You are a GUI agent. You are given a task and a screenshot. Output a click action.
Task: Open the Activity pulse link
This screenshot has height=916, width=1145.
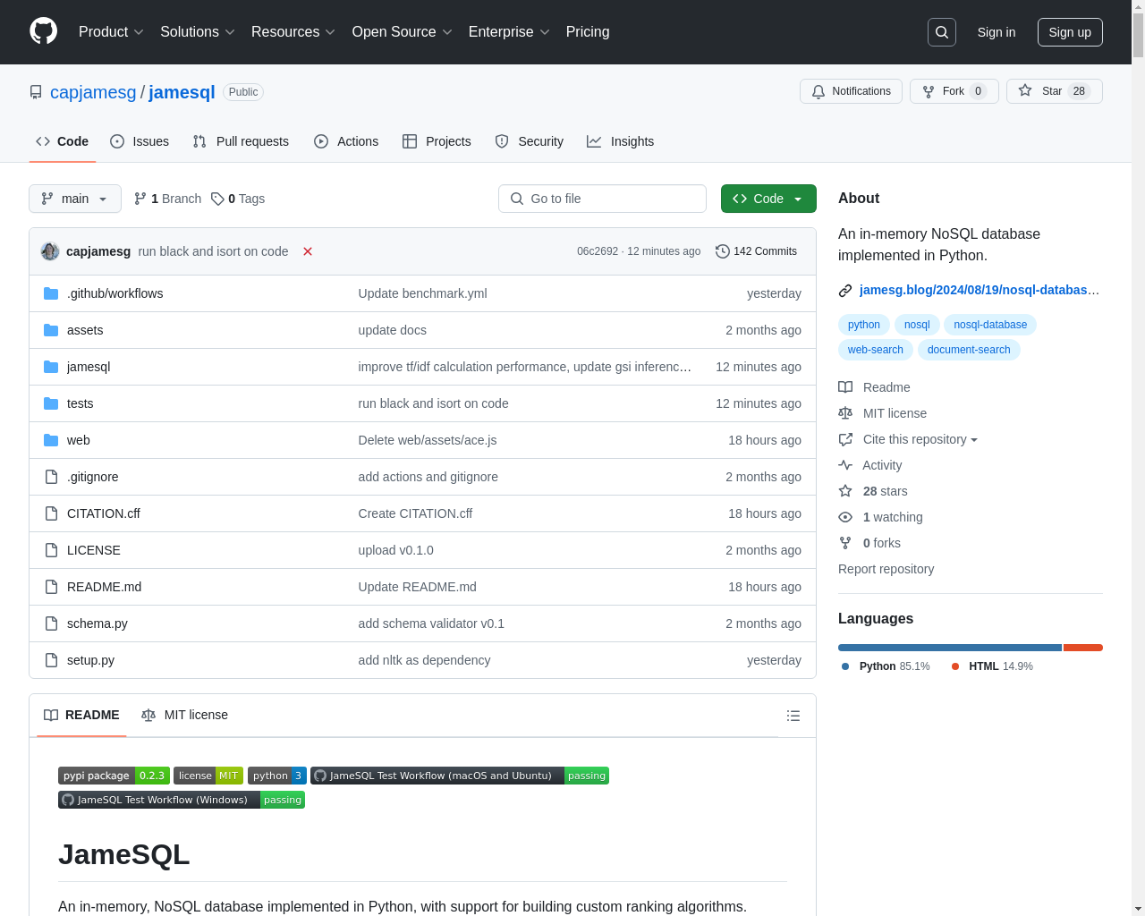(870, 465)
